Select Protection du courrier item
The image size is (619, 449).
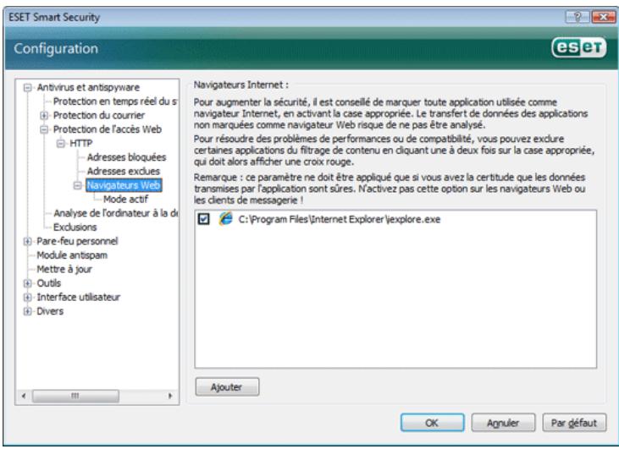point(99,116)
